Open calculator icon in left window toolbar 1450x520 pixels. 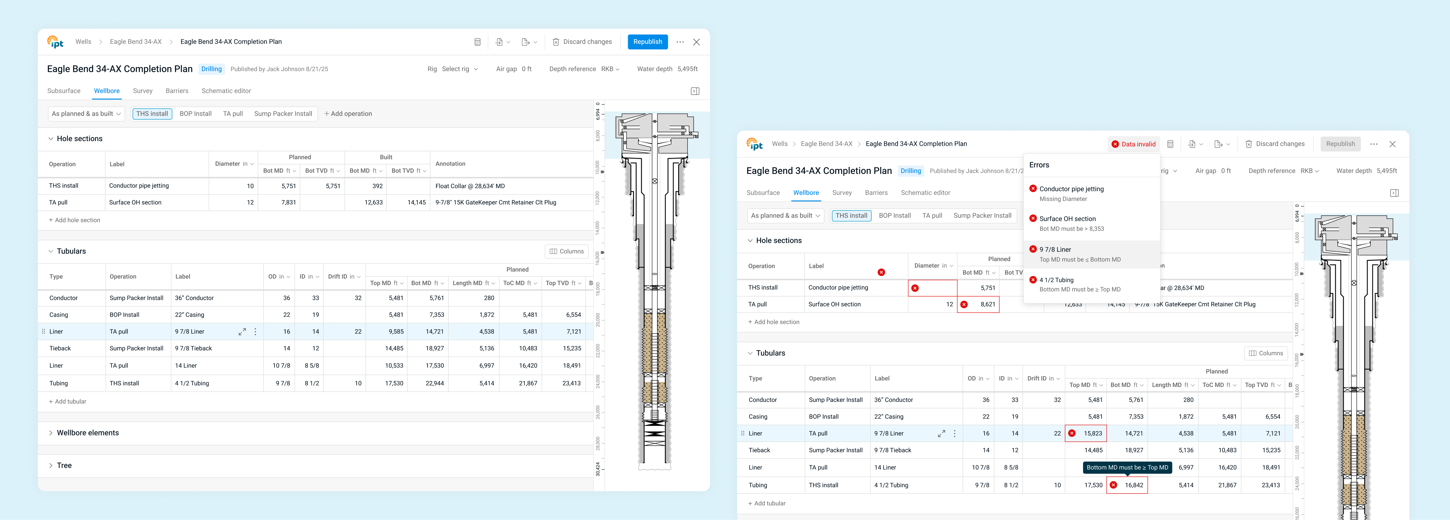click(477, 42)
